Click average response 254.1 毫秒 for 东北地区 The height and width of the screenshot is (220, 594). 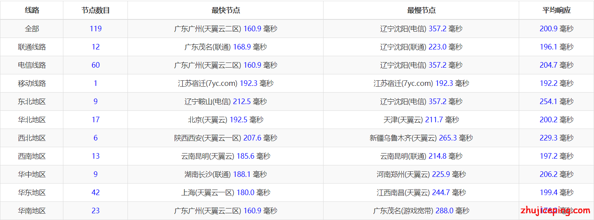coord(556,101)
